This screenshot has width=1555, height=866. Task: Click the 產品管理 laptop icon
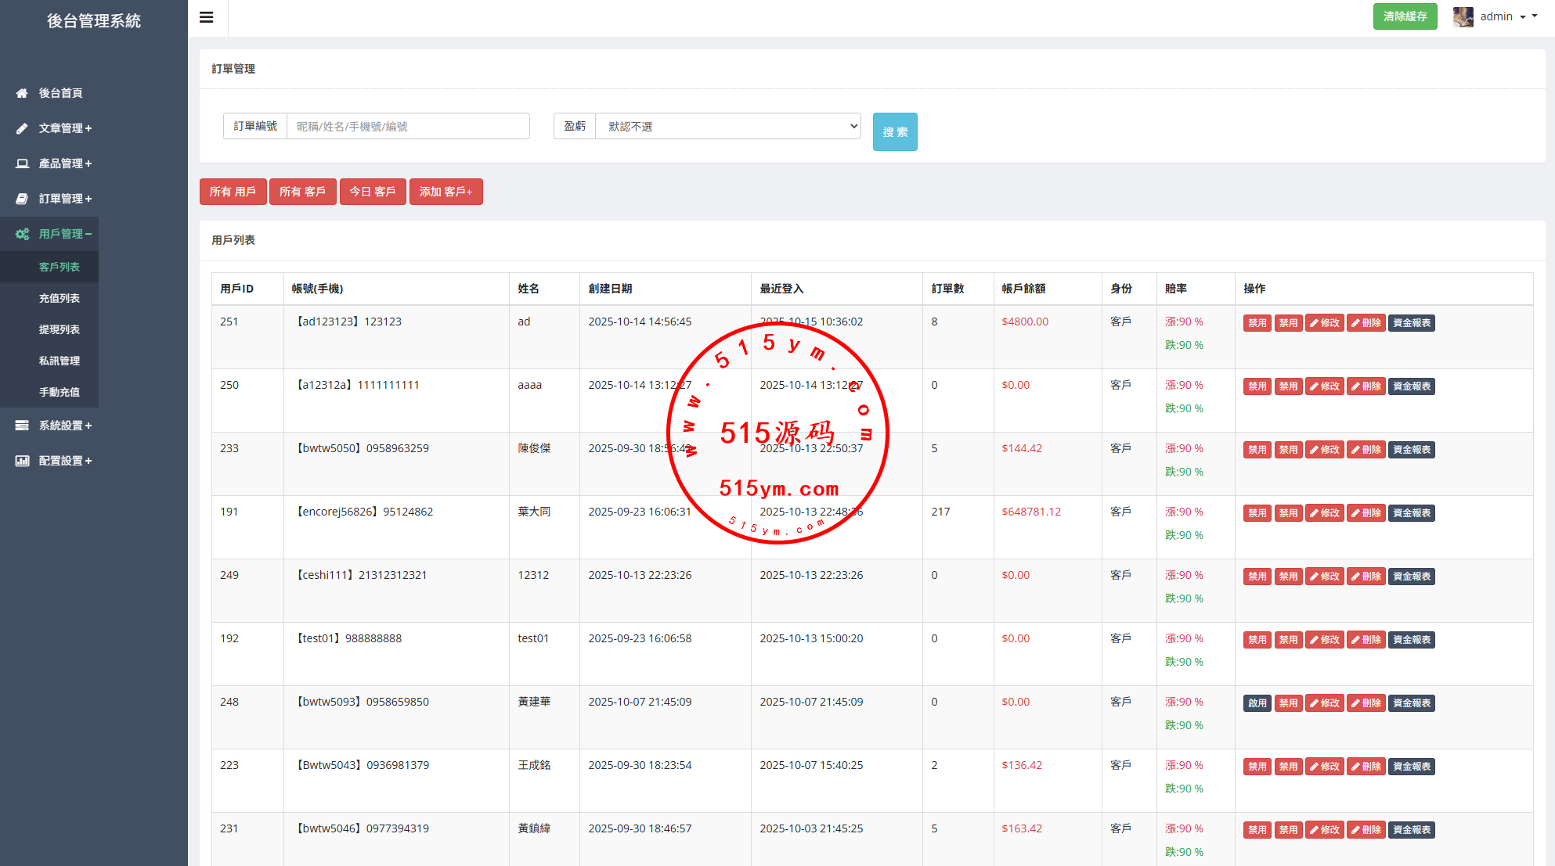pos(22,163)
